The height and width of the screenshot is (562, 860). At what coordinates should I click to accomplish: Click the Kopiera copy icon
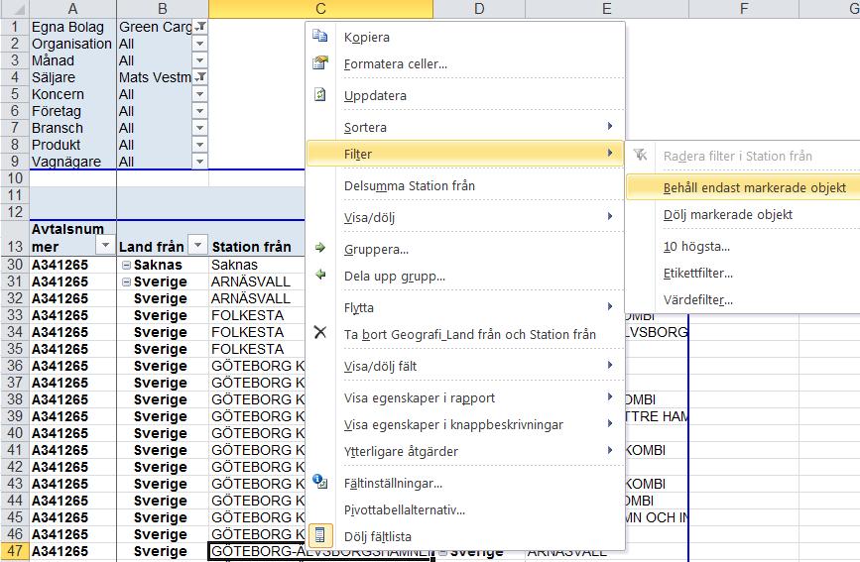click(319, 37)
